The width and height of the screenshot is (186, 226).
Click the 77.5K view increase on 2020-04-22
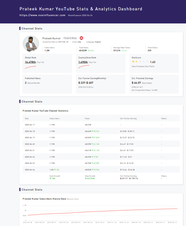click(95, 157)
